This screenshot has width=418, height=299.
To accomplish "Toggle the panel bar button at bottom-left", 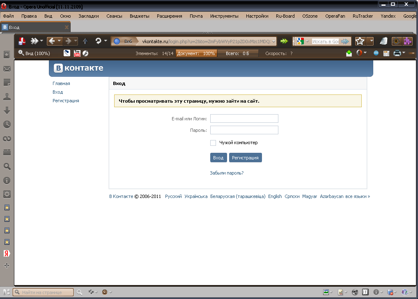I will click(x=7, y=292).
